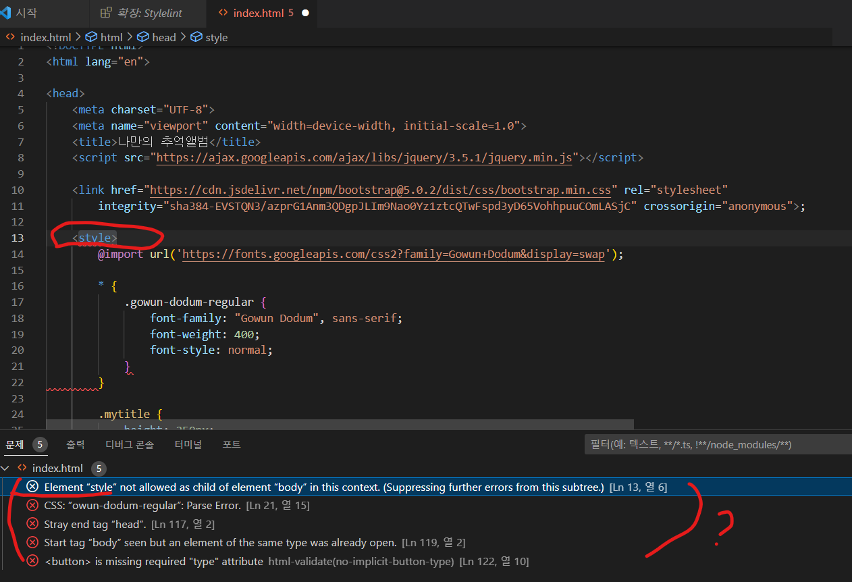Collapse the index.html problems group
852x582 pixels.
tap(6, 468)
